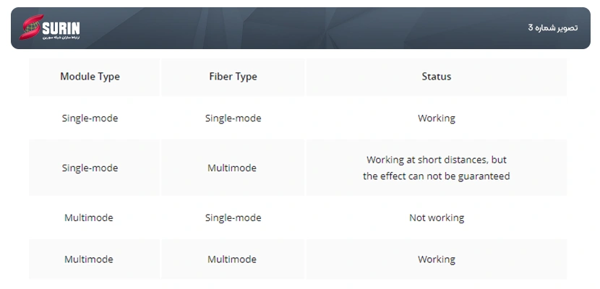Click the dark header banner background
Viewport: 600px width, 289px height.
[301, 28]
